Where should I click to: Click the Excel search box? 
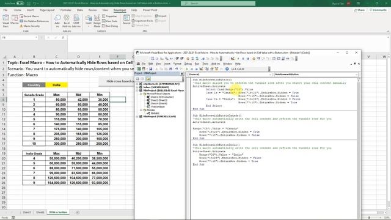coord(218,4)
